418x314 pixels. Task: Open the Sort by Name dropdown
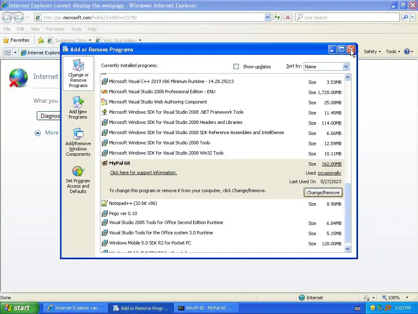click(x=346, y=67)
